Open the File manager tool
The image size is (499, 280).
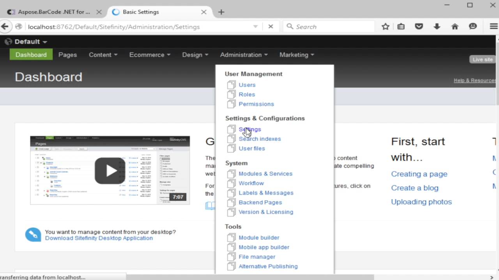tap(257, 257)
